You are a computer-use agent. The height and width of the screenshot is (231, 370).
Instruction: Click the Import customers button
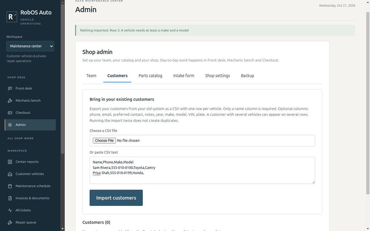point(116,198)
